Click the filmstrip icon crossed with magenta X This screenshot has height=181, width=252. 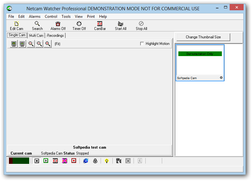tap(65, 161)
